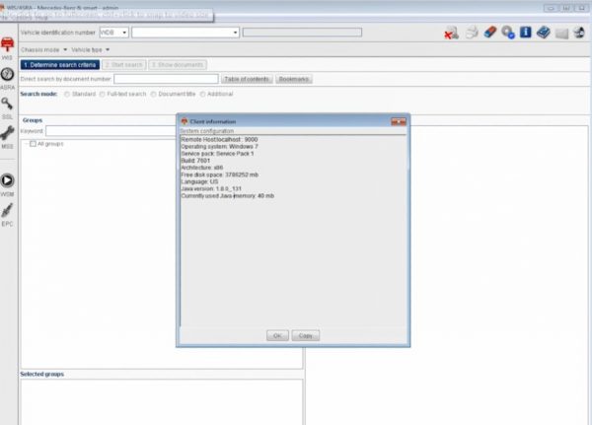This screenshot has height=425, width=592.
Task: Click the rightmost toolbar icon
Action: 579,33
